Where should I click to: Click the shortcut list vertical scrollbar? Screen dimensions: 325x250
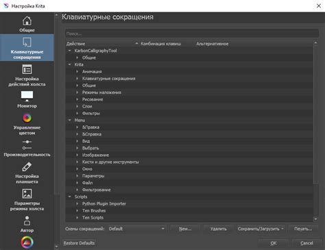click(x=315, y=114)
